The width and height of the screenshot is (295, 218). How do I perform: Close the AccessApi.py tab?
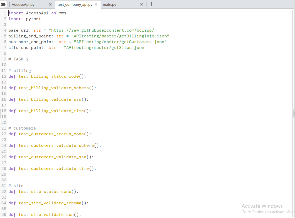click(50, 4)
